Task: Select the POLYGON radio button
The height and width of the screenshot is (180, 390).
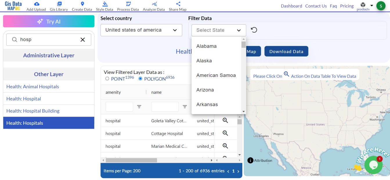Action: [140, 78]
